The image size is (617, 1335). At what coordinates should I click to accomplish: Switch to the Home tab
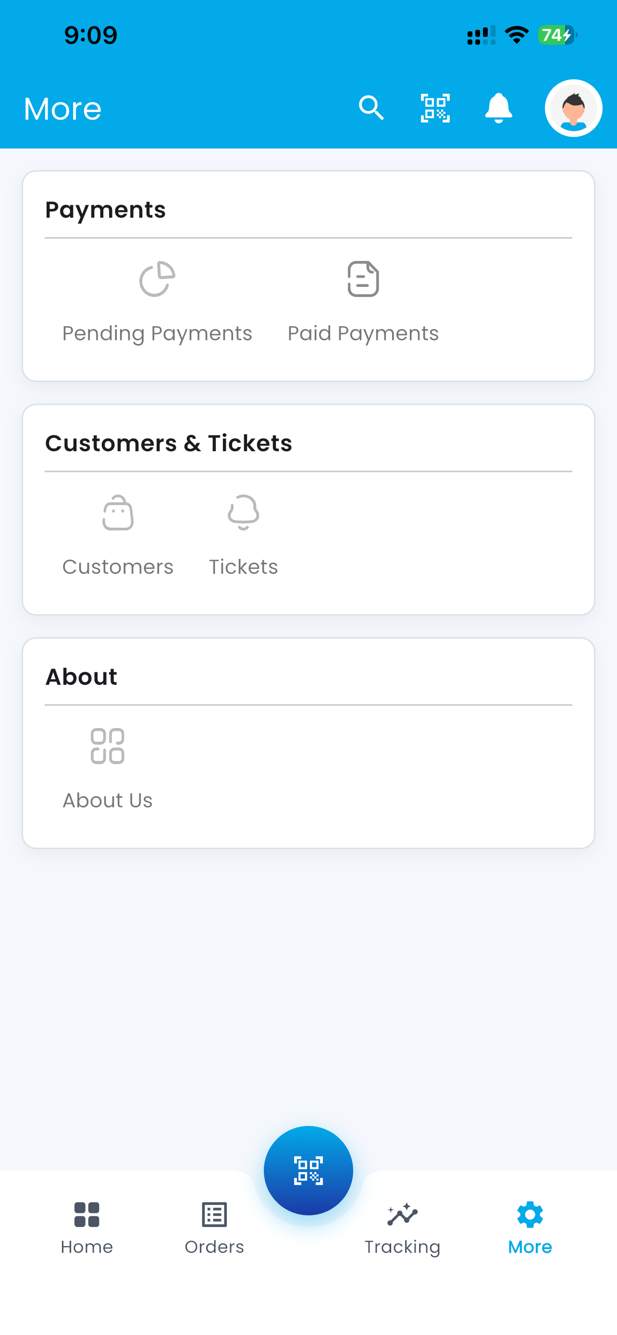click(86, 1228)
